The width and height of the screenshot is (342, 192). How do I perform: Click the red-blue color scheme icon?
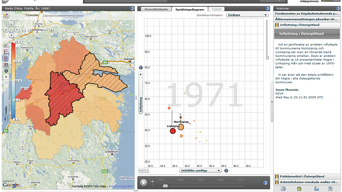click(x=6, y=65)
